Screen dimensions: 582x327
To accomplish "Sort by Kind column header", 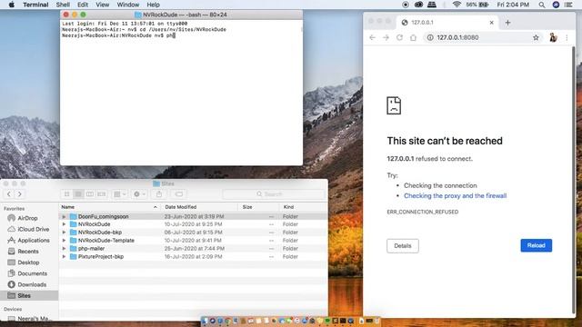I will pyautogui.click(x=303, y=207).
